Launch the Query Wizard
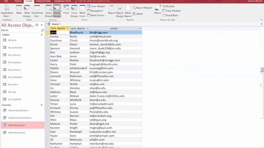Screen dimensions: 264x148 pyautogui.click(x=49, y=11)
